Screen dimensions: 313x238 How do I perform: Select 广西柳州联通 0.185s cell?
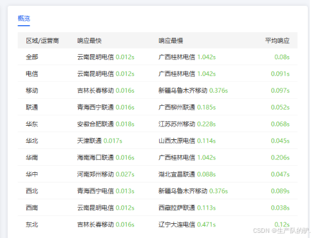[x=187, y=107]
